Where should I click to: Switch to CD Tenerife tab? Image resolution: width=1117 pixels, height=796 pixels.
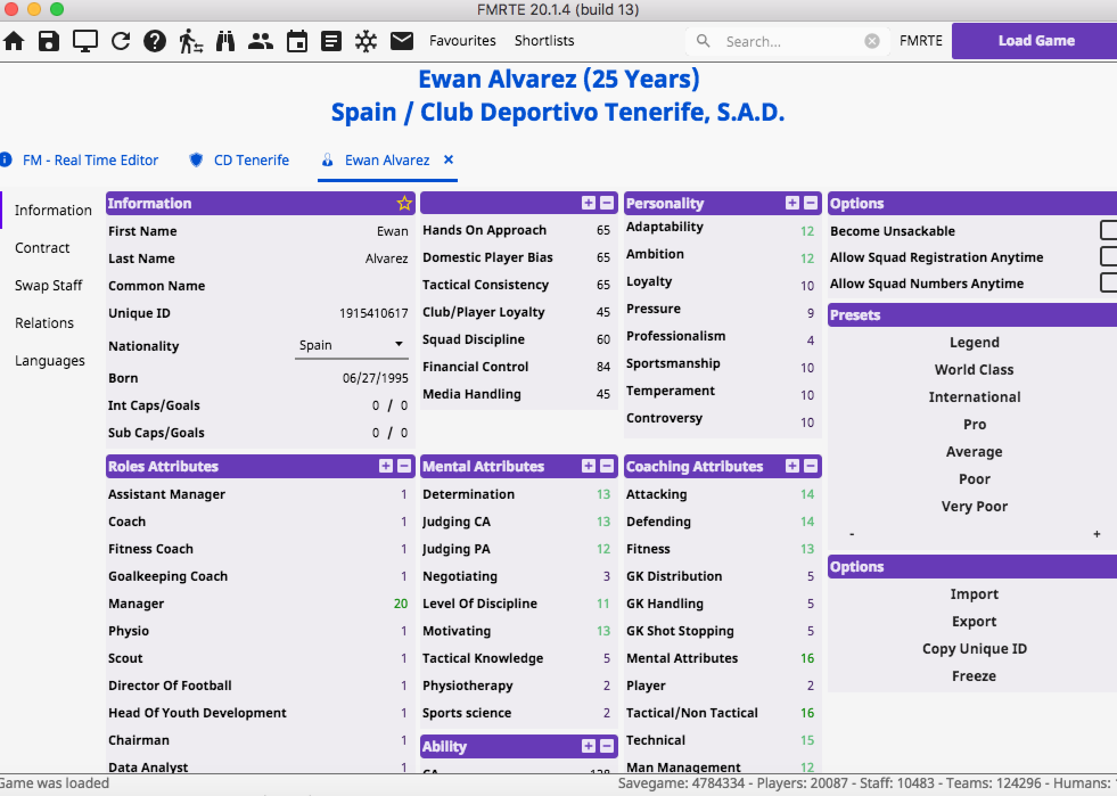tap(251, 160)
